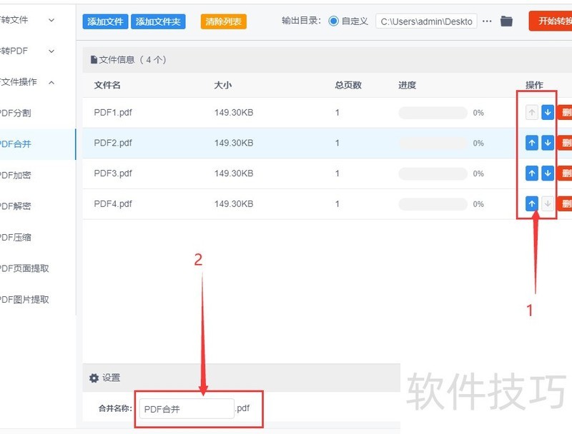The height and width of the screenshot is (434, 572).
Task: Click the ... browse button for output directory
Action: (x=487, y=21)
